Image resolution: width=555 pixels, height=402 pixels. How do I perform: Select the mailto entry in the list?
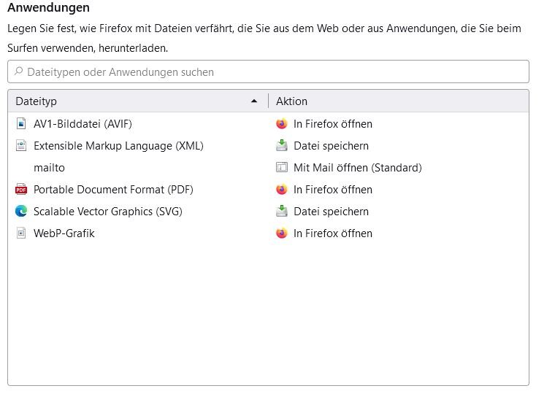click(x=268, y=168)
